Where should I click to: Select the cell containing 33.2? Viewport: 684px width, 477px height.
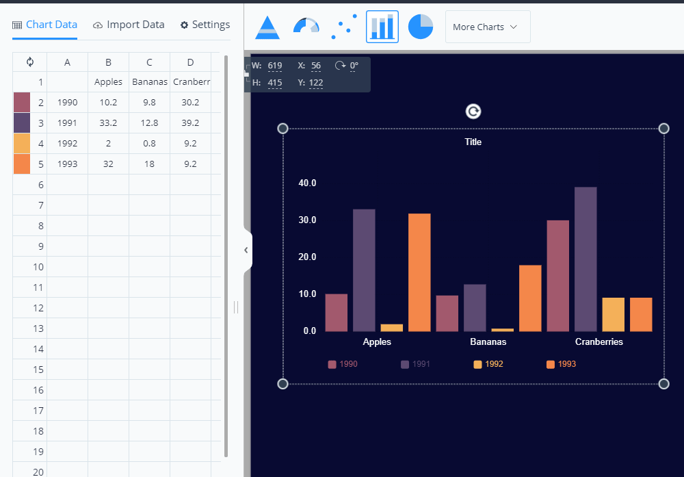(108, 123)
